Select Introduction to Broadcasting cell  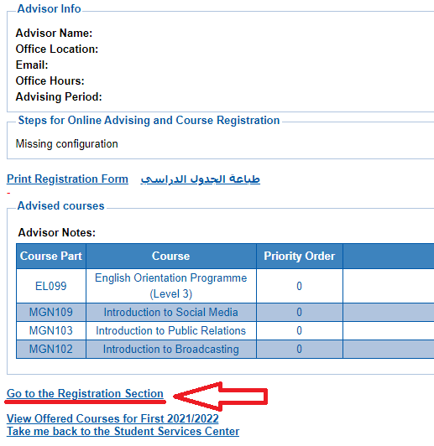coord(171,349)
